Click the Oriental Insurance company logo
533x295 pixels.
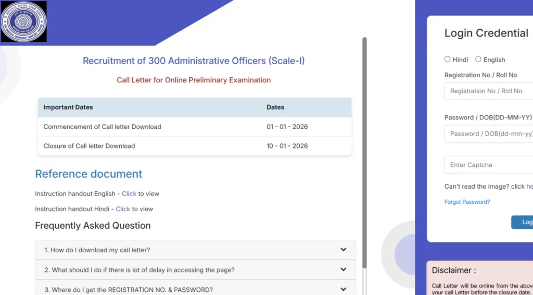click(x=23, y=21)
